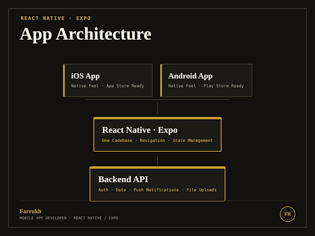Click the React Native · Expo box

[157, 134]
